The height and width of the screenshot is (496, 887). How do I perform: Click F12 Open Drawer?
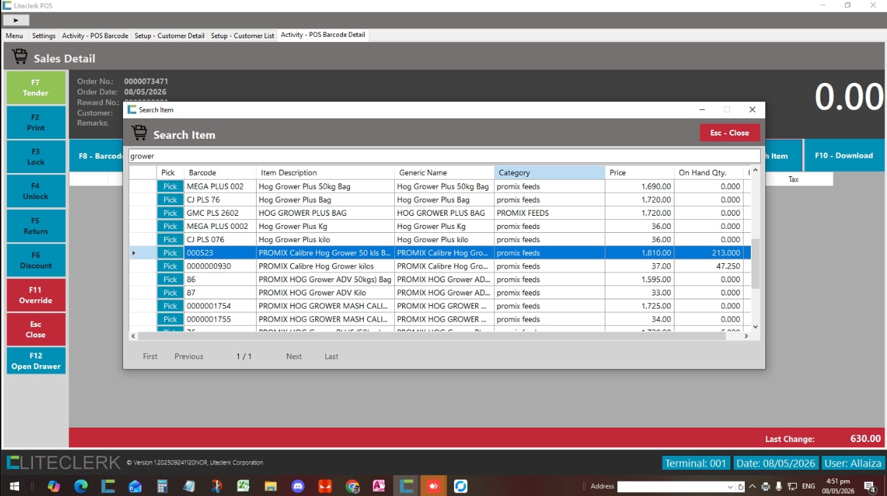[x=36, y=361]
